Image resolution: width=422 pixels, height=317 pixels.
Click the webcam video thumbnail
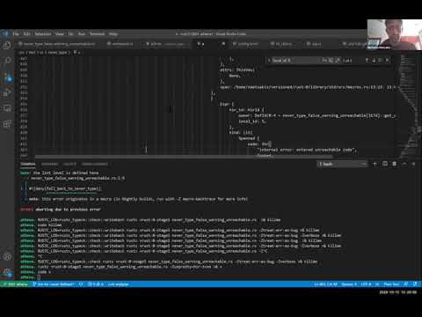coord(395,34)
